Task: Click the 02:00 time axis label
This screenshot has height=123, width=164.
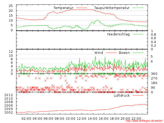Action: (26, 119)
